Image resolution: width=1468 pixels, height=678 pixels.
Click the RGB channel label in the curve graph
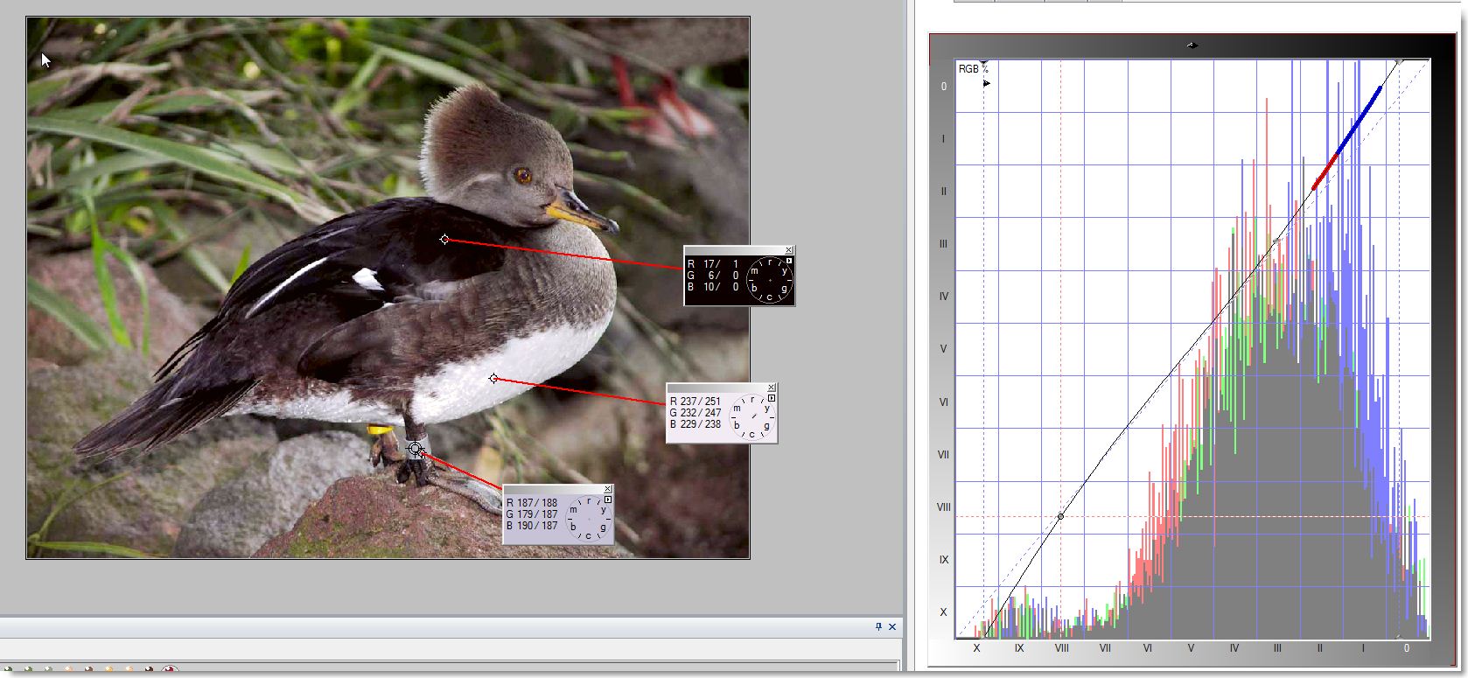click(968, 69)
